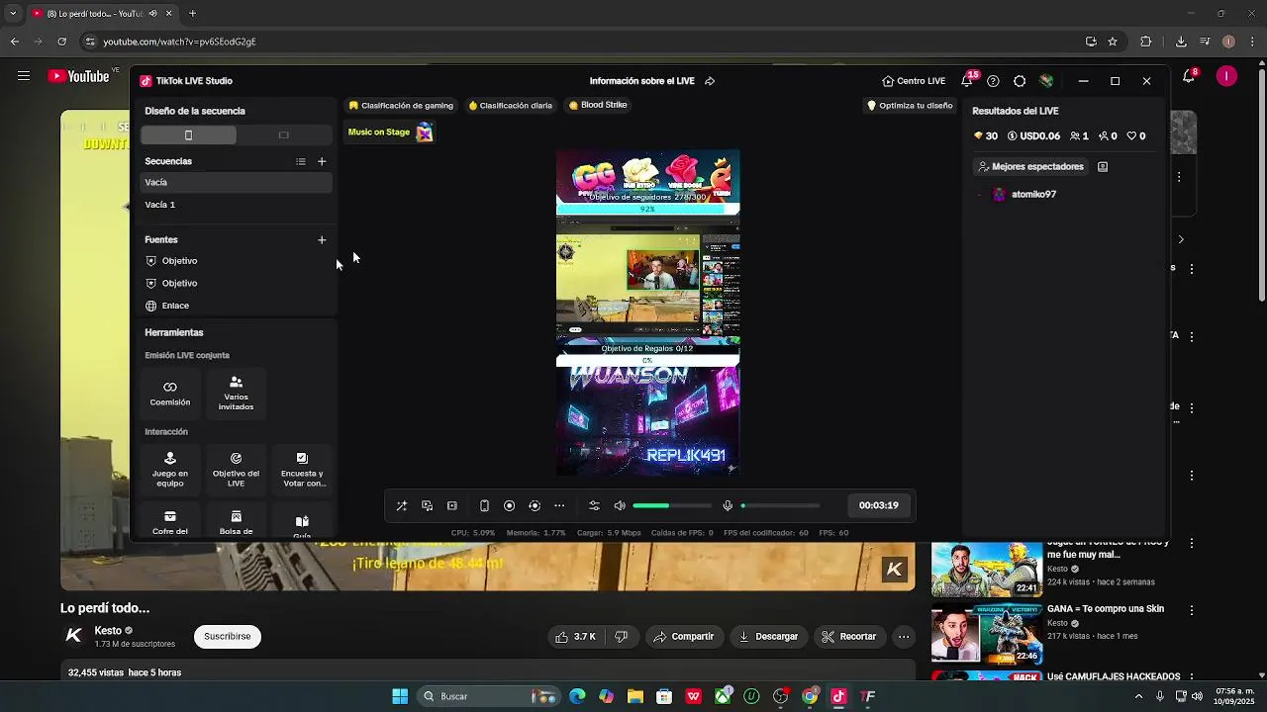The image size is (1267, 712).
Task: Add a new source with the Fuentes plus icon
Action: 322,239
